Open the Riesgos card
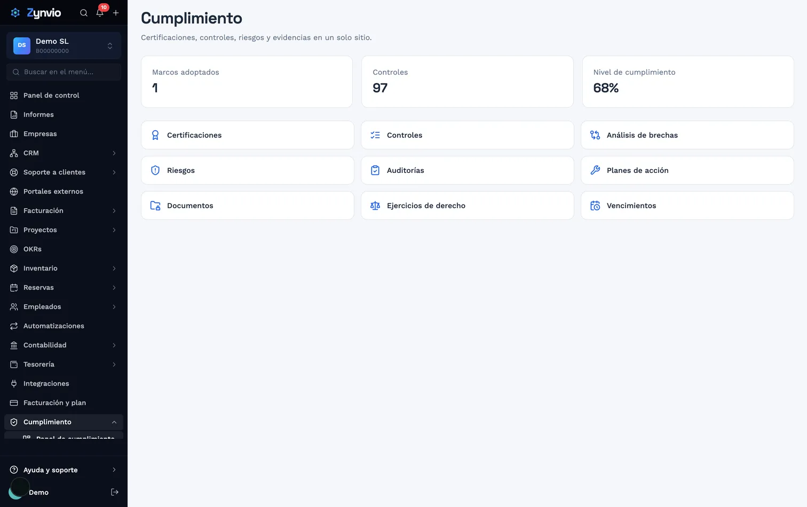The image size is (807, 507). coord(248,170)
